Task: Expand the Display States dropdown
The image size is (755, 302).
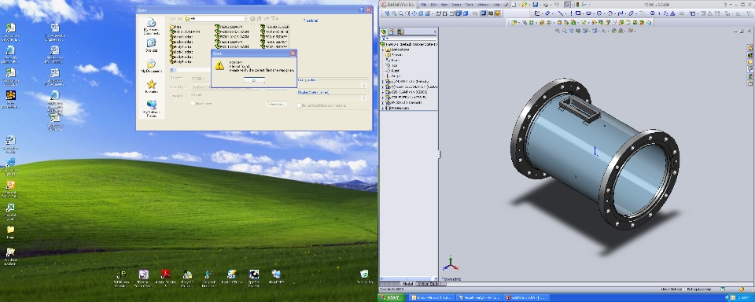Action: (364, 98)
